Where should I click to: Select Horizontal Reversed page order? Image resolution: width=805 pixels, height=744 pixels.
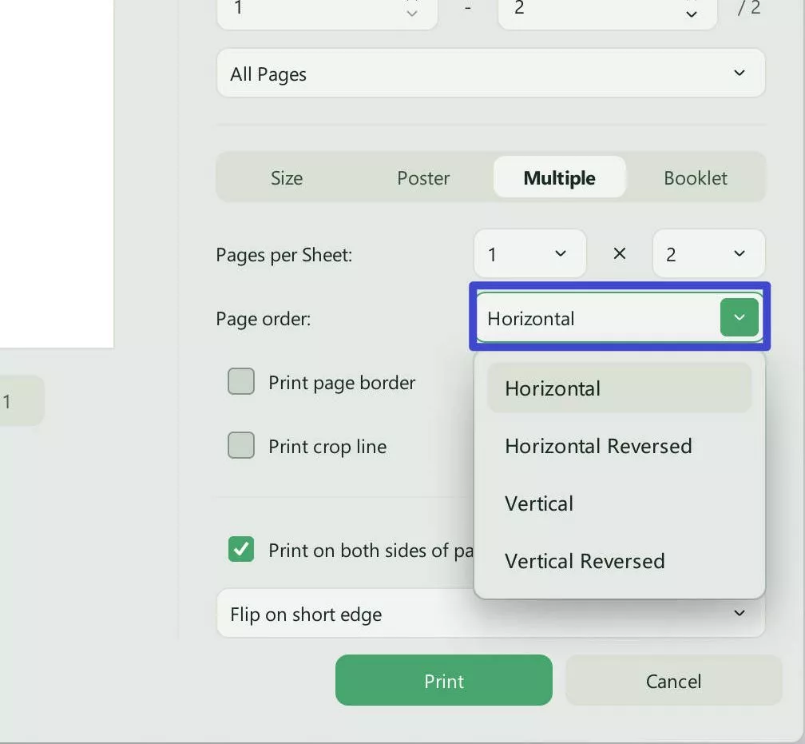pyautogui.click(x=597, y=446)
